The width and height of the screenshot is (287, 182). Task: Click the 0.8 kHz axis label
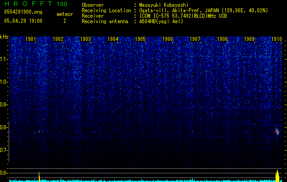pos(4,127)
